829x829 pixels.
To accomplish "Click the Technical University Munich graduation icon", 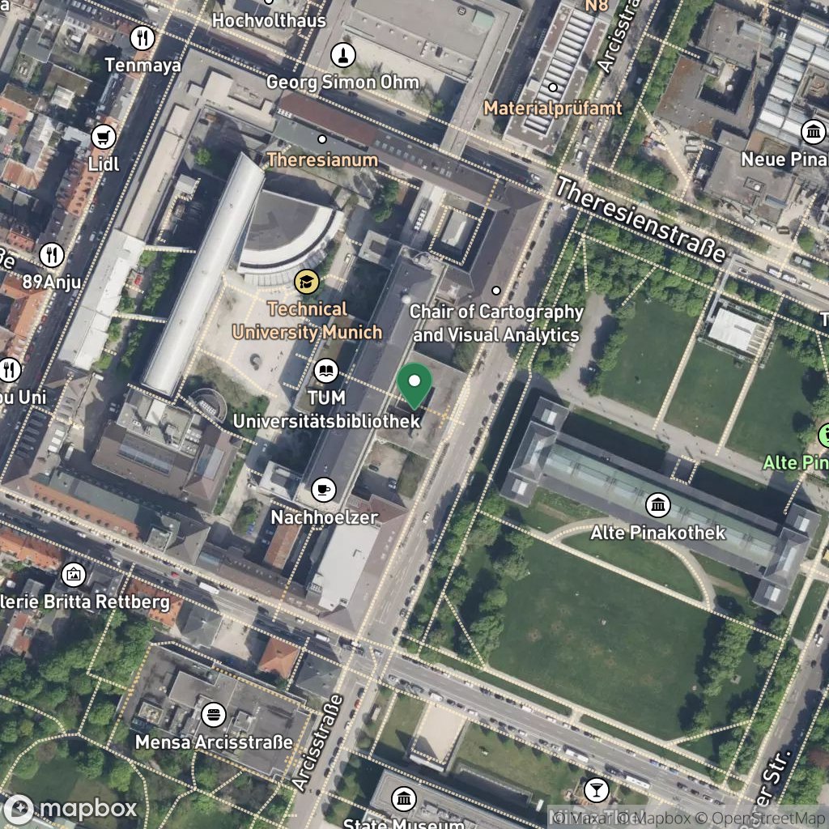I will click(x=307, y=282).
